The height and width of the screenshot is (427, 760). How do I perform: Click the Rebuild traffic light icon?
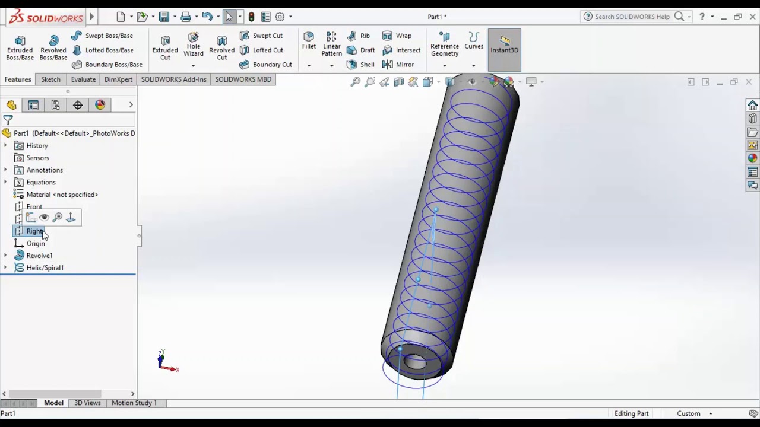pos(252,17)
